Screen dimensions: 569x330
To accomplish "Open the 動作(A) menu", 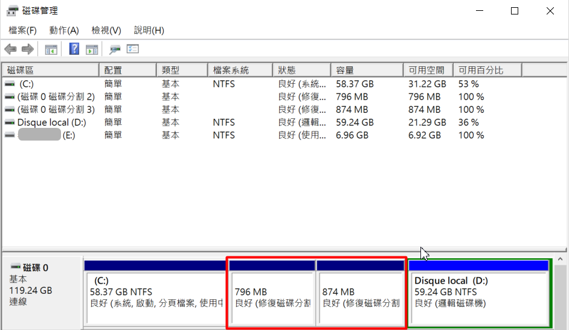I will 64,30.
